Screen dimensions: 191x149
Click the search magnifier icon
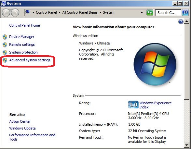(185, 13)
